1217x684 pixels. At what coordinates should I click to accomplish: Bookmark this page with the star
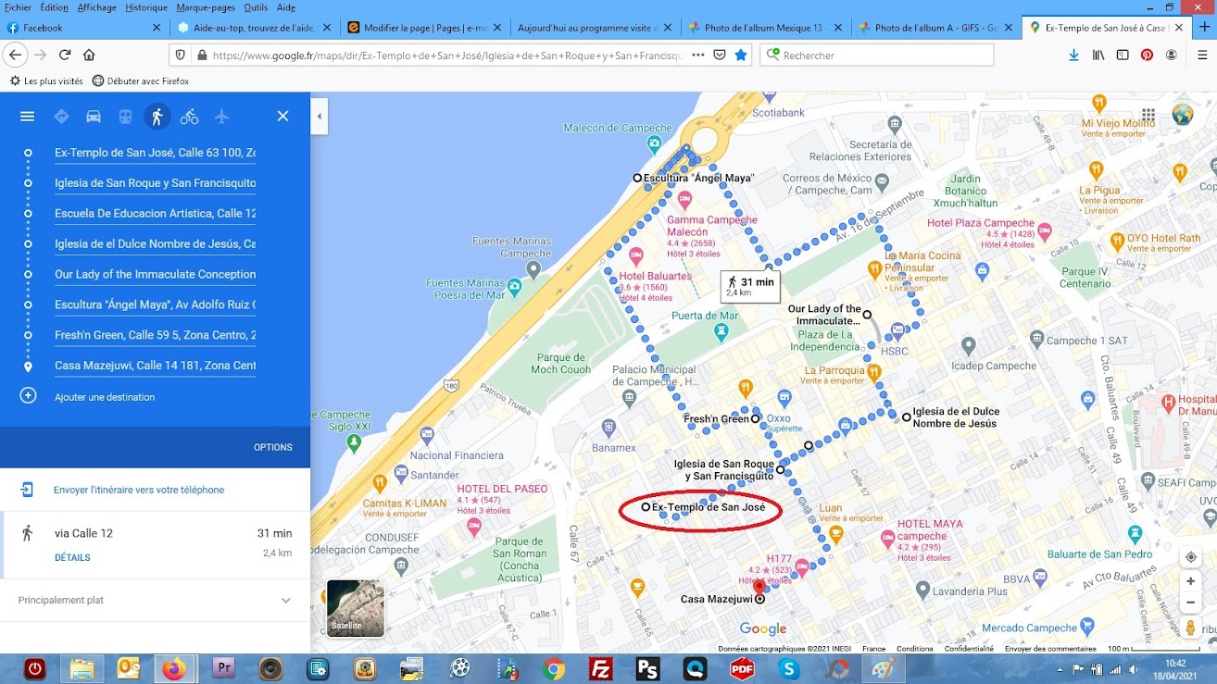tap(741, 55)
